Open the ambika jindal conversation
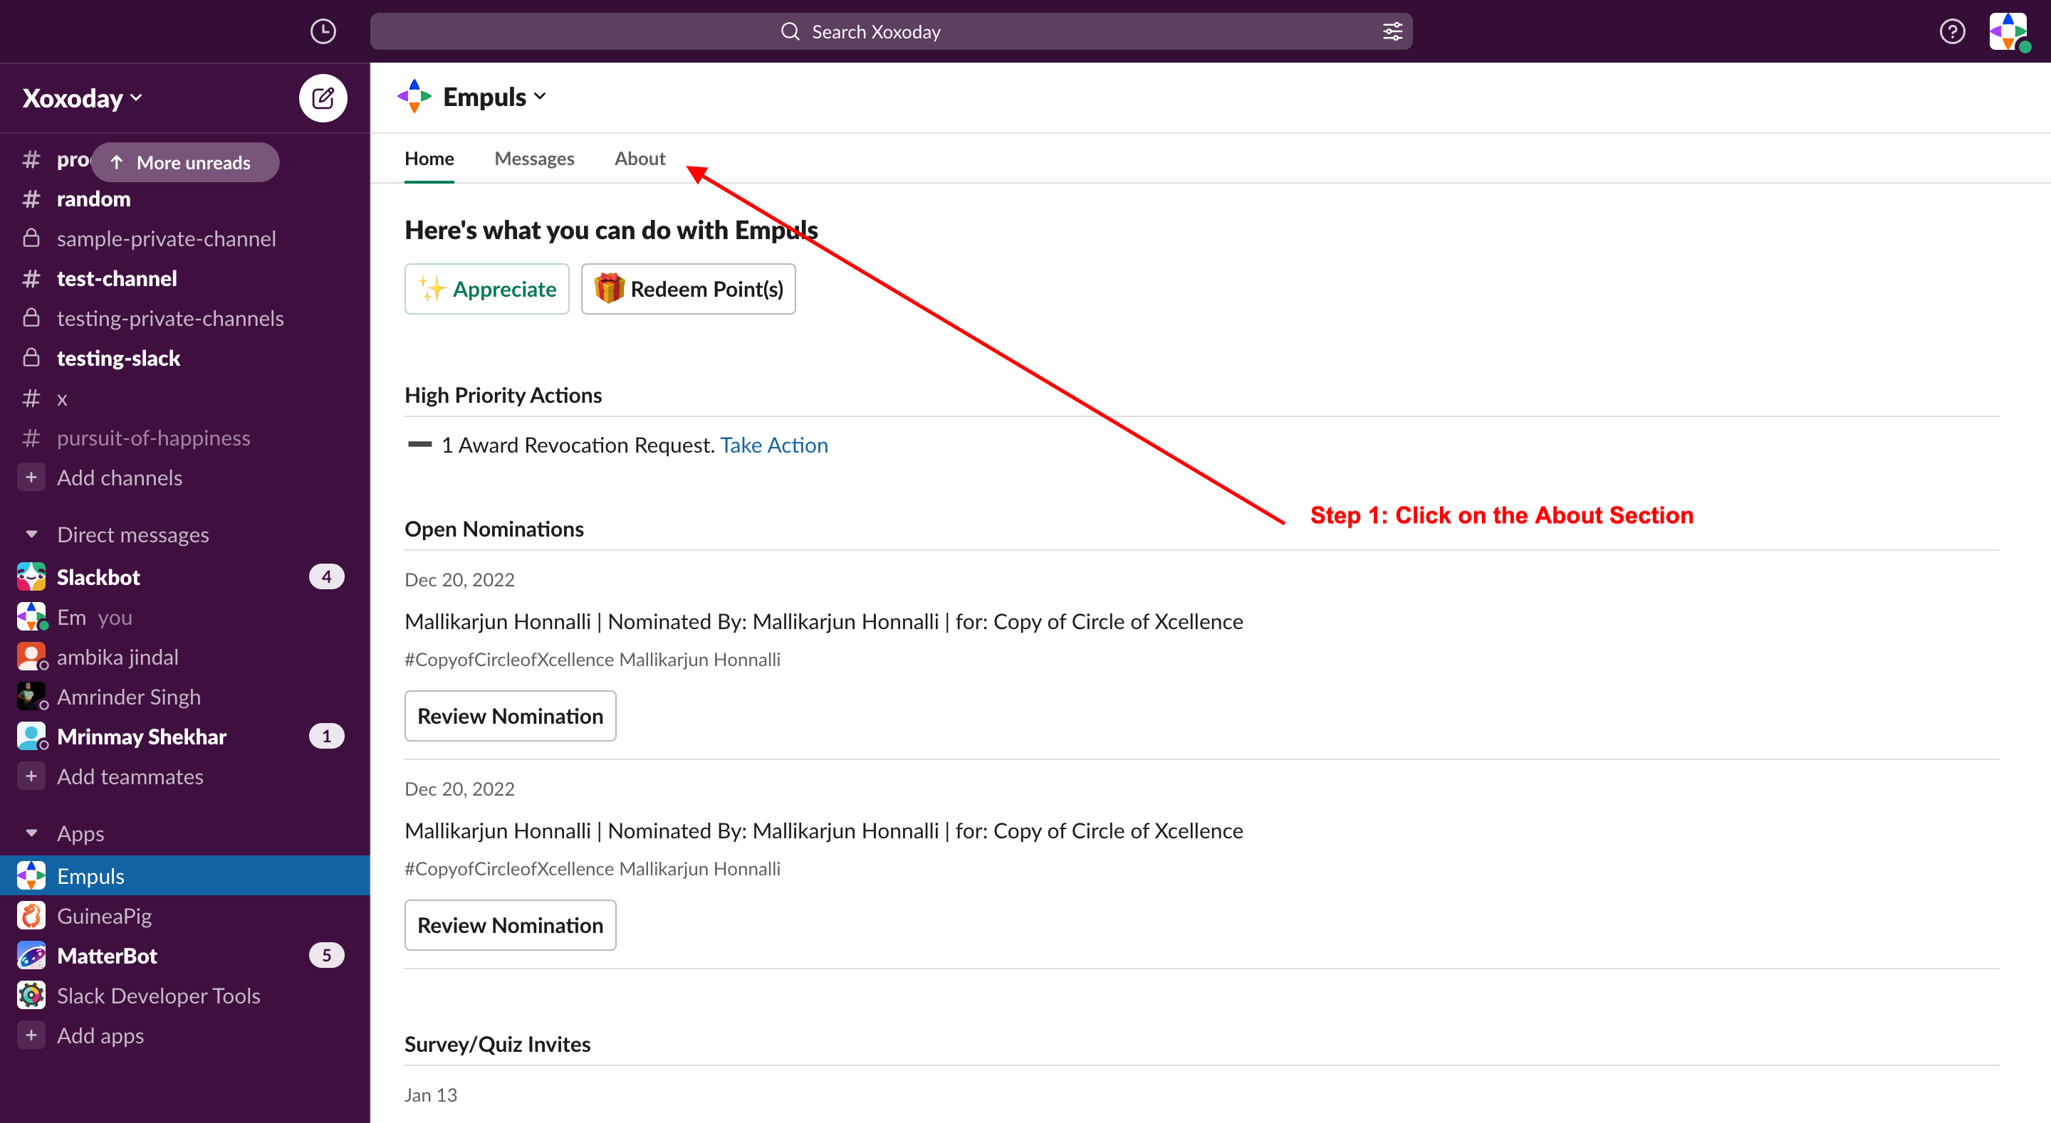The image size is (2051, 1123). click(184, 657)
